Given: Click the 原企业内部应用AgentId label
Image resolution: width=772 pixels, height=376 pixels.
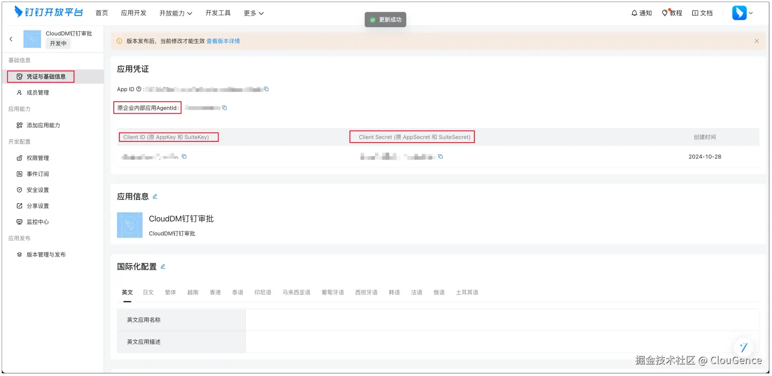Looking at the screenshot, I should (148, 108).
